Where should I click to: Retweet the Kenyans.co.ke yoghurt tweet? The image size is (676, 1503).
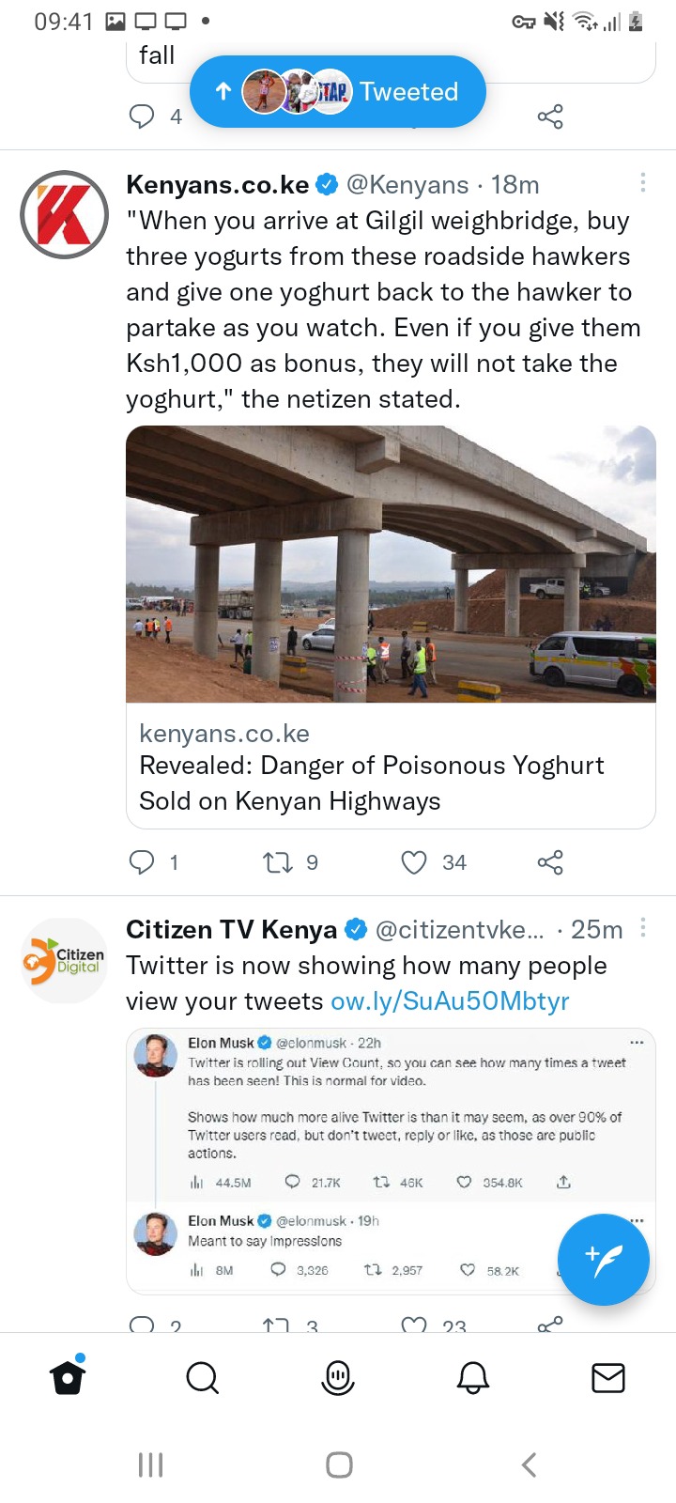(278, 862)
